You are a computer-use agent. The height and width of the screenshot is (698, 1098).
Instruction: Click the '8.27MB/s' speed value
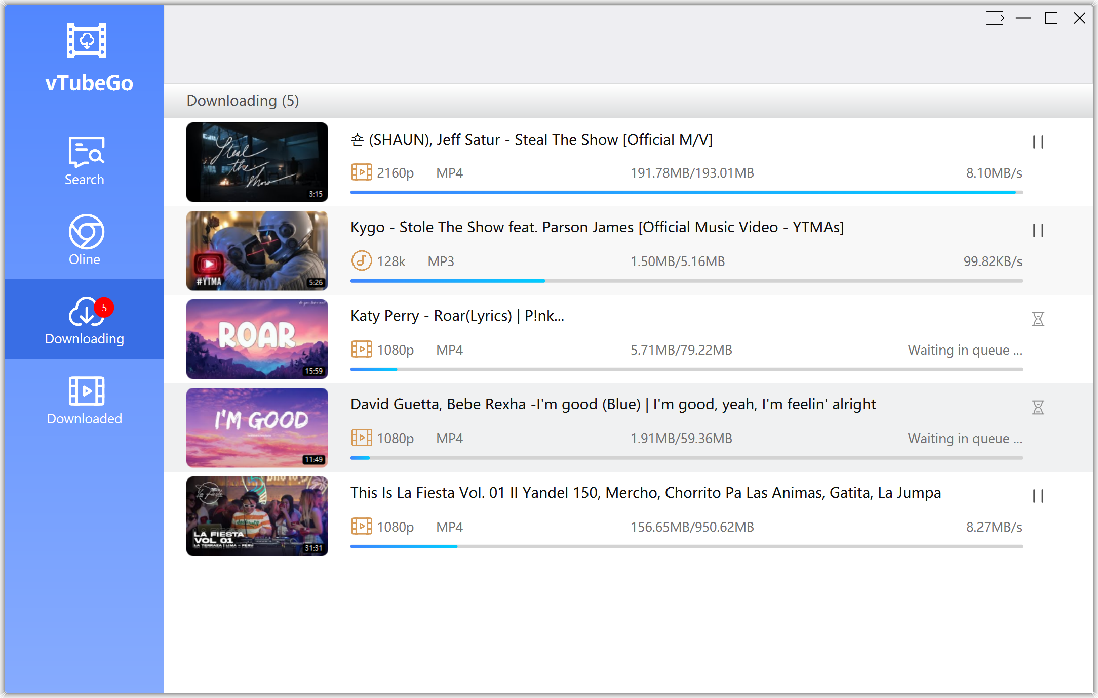(994, 527)
